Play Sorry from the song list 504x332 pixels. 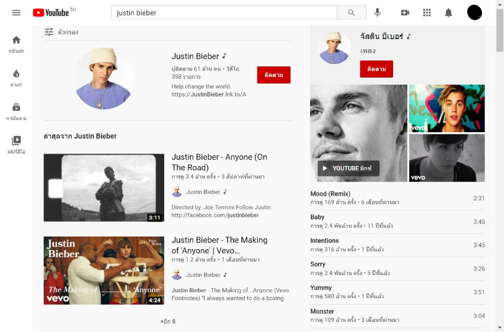tap(397, 269)
